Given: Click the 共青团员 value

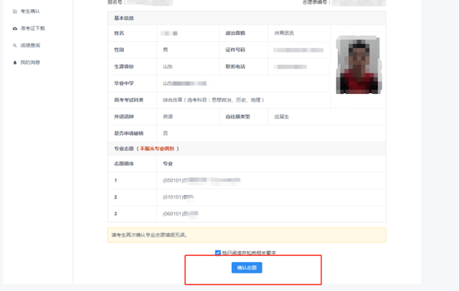Looking at the screenshot, I should point(284,33).
